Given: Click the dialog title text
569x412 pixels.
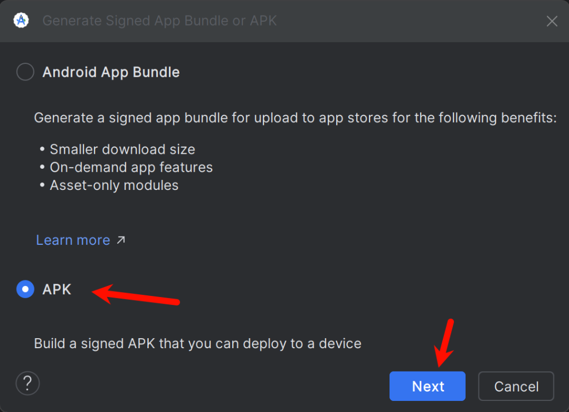Looking at the screenshot, I should 159,21.
